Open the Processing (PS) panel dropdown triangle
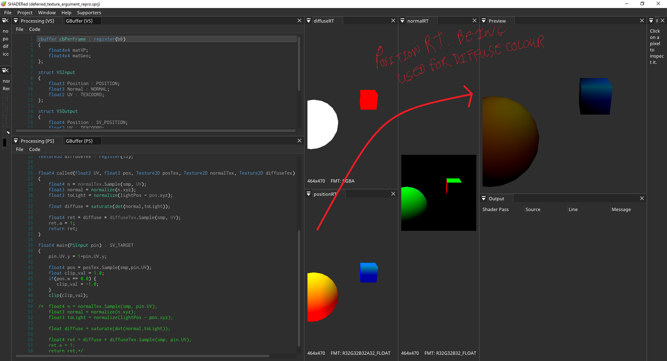 tap(16, 141)
